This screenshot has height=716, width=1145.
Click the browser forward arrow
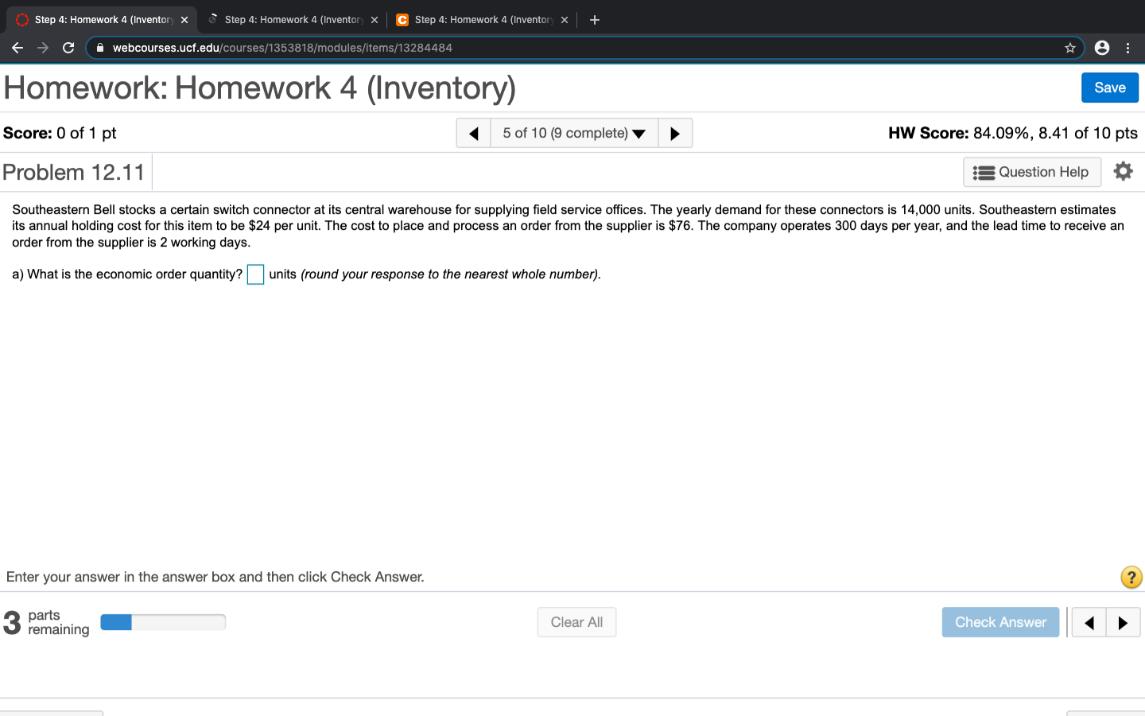point(43,48)
